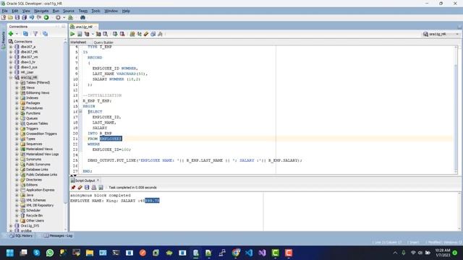Open Skype from the taskbar
The image size is (463, 260).
tap(37, 253)
